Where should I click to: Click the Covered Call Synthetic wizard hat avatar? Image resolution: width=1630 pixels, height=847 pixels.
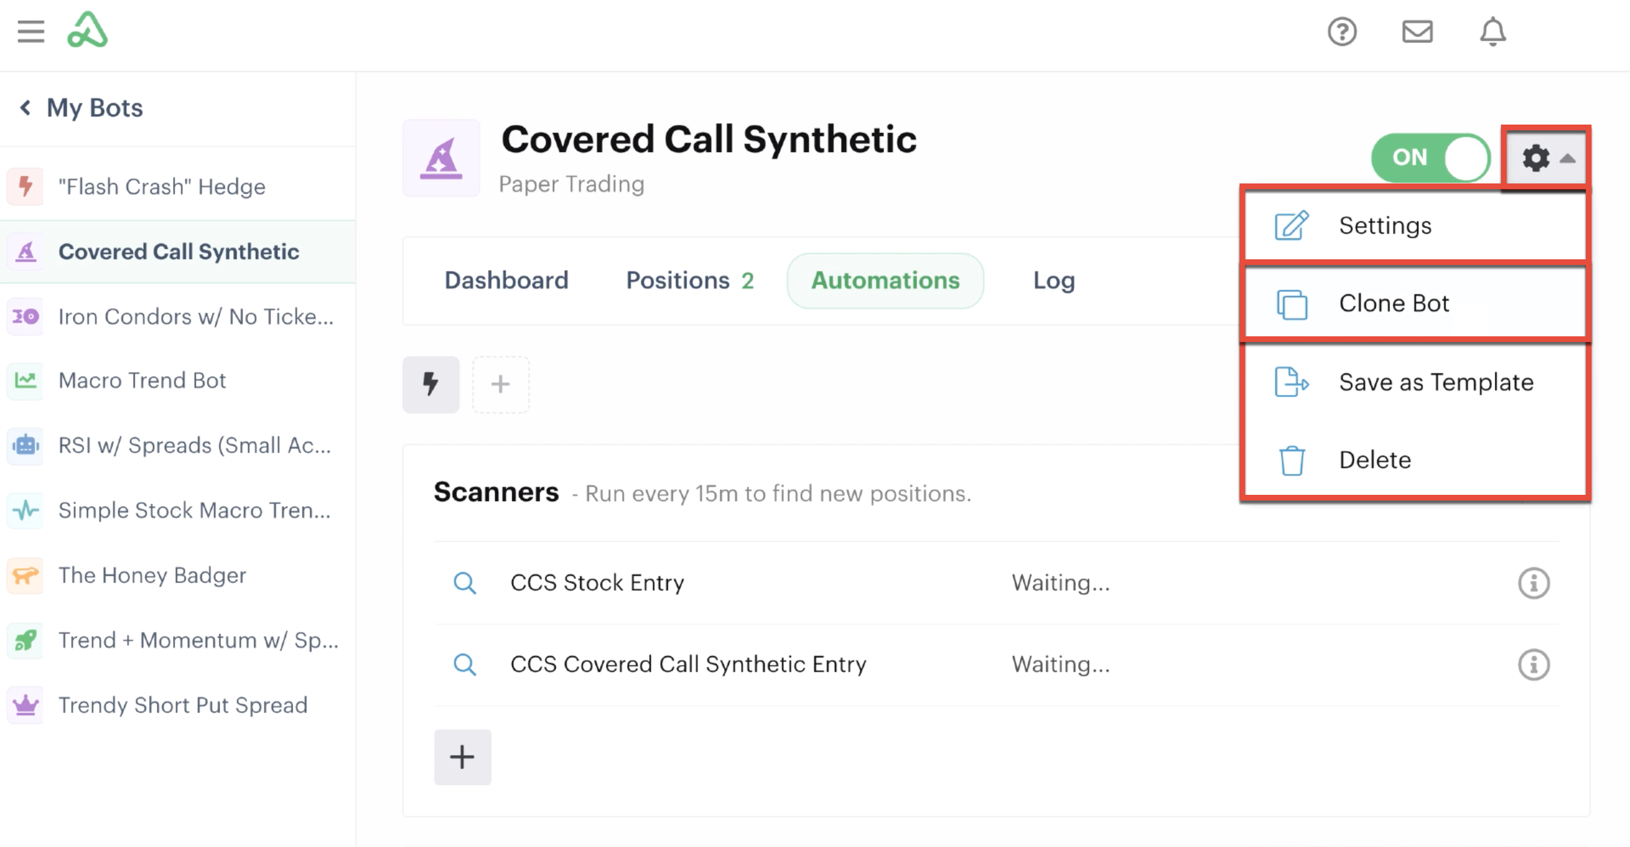point(441,159)
